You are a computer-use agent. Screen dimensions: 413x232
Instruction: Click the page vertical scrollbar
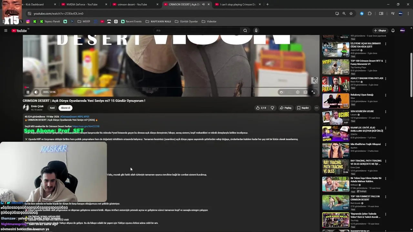(411, 75)
